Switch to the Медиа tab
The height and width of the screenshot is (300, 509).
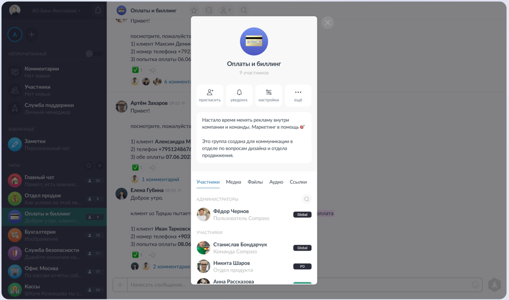[x=233, y=182]
